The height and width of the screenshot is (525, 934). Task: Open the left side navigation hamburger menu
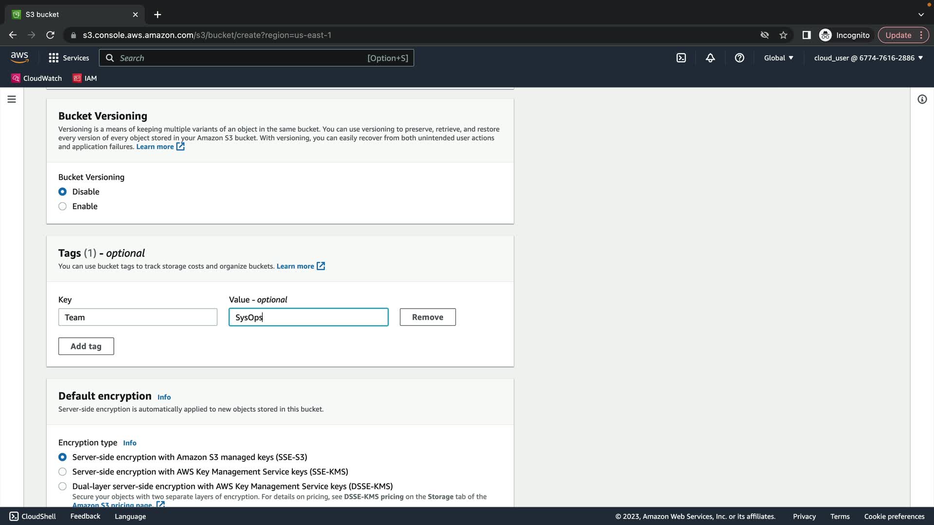click(x=12, y=99)
